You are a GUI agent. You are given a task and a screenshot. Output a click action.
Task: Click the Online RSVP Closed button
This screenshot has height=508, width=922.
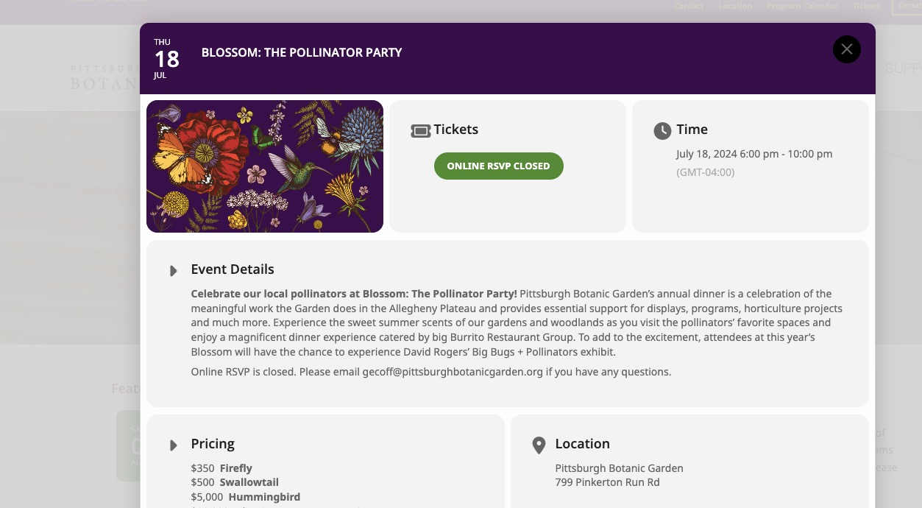click(x=499, y=166)
